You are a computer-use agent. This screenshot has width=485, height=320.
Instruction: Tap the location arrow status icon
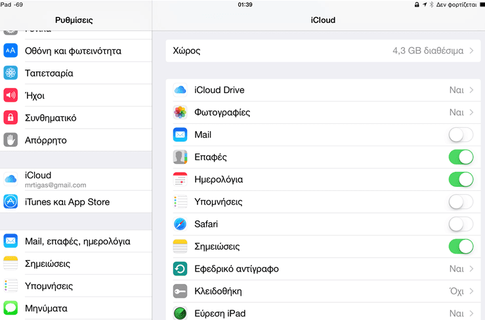(425, 5)
